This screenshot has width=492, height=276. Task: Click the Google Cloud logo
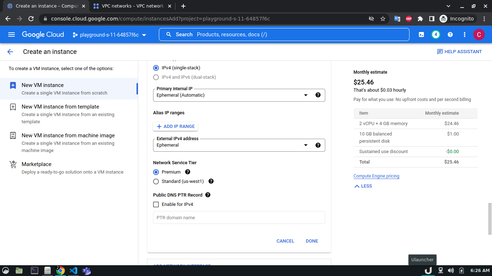43,34
